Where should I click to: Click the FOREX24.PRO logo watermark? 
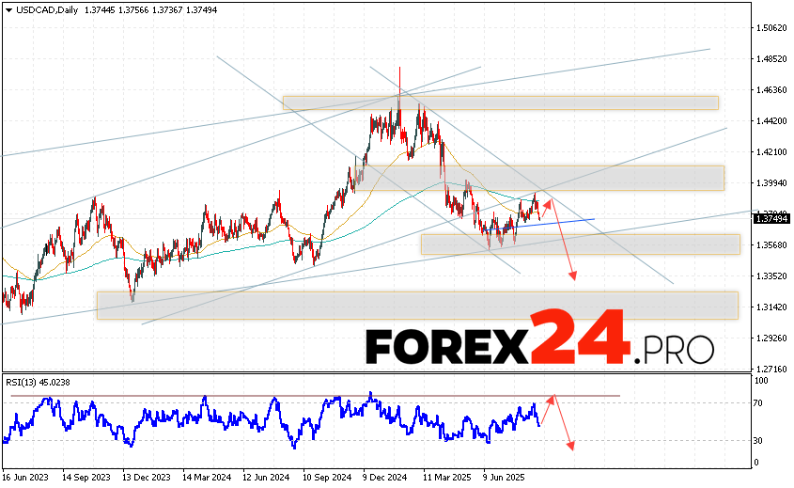(x=539, y=345)
